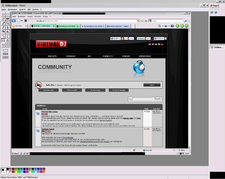Image resolution: width=225 pixels, height=179 pixels.
Task: Select the Airbrush spray tool
Action: point(3,31)
